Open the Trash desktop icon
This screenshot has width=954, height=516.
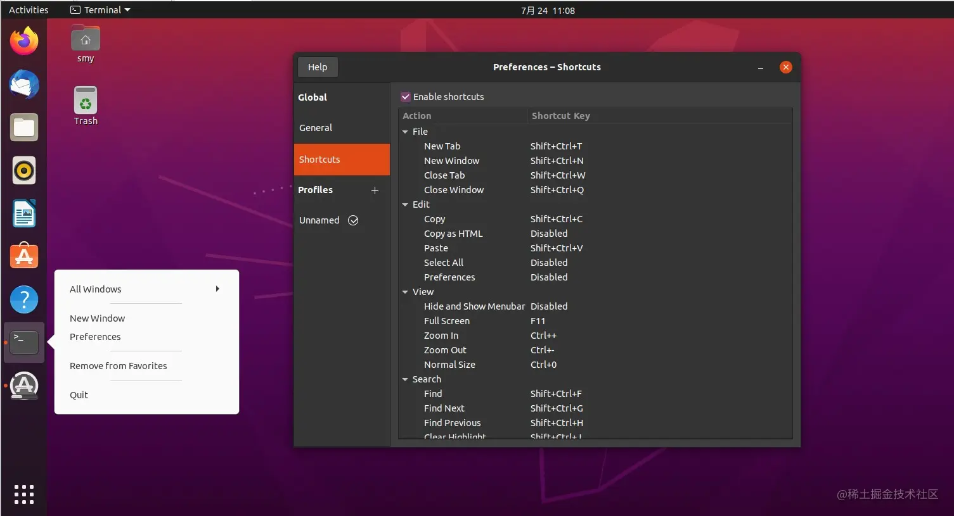point(86,106)
